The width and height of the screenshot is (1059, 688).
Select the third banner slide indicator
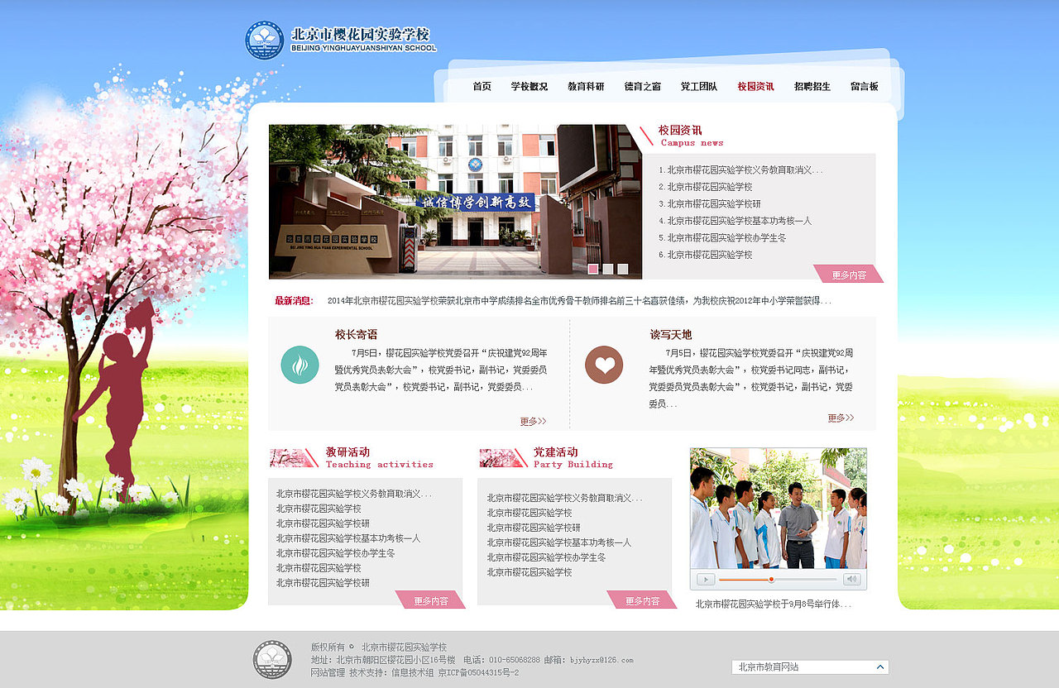click(623, 269)
